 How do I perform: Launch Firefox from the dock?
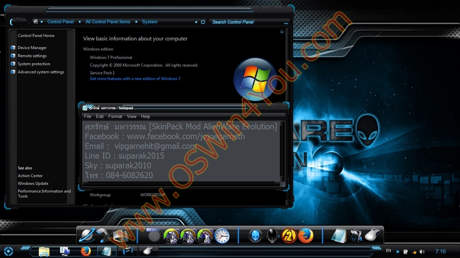tap(305, 236)
